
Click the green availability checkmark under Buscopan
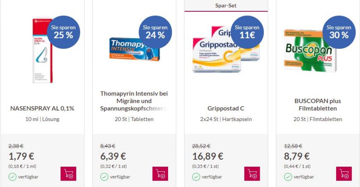[x=288, y=177]
